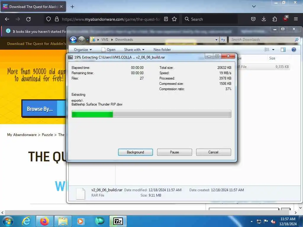
Task: Open the Firefox extensions puzzle icon
Action: coord(275,19)
